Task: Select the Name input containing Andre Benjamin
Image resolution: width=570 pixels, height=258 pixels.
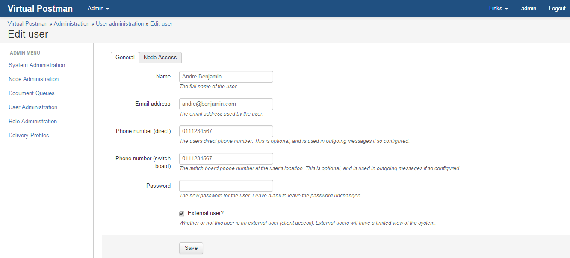Action: [226, 76]
